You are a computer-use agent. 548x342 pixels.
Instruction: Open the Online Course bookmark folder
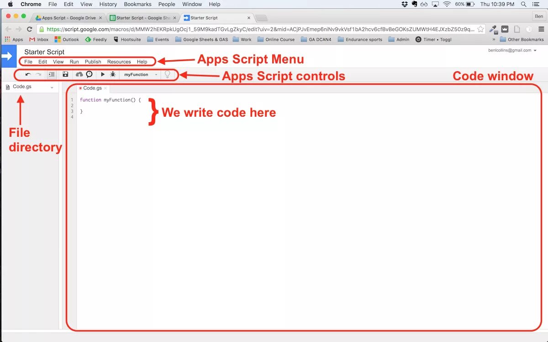pos(276,39)
